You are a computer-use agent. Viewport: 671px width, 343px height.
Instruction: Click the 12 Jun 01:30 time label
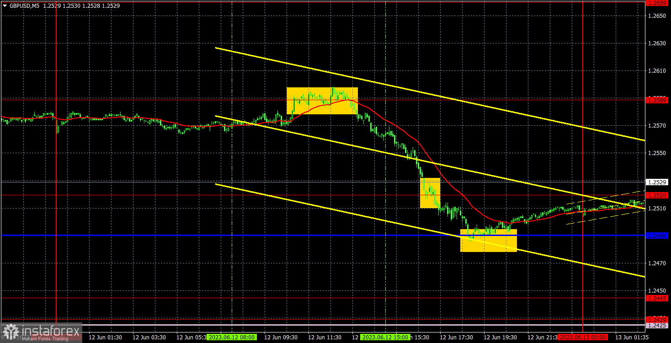pyautogui.click(x=105, y=337)
